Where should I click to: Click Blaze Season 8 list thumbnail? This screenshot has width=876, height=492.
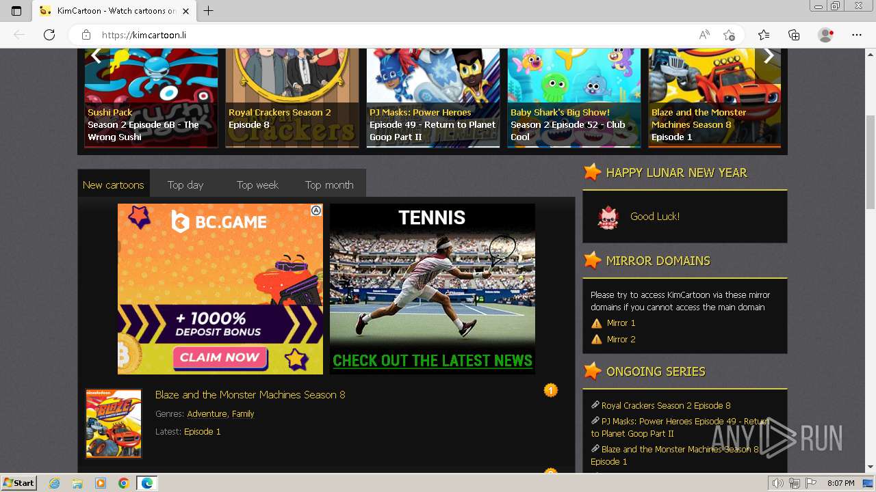tap(114, 424)
